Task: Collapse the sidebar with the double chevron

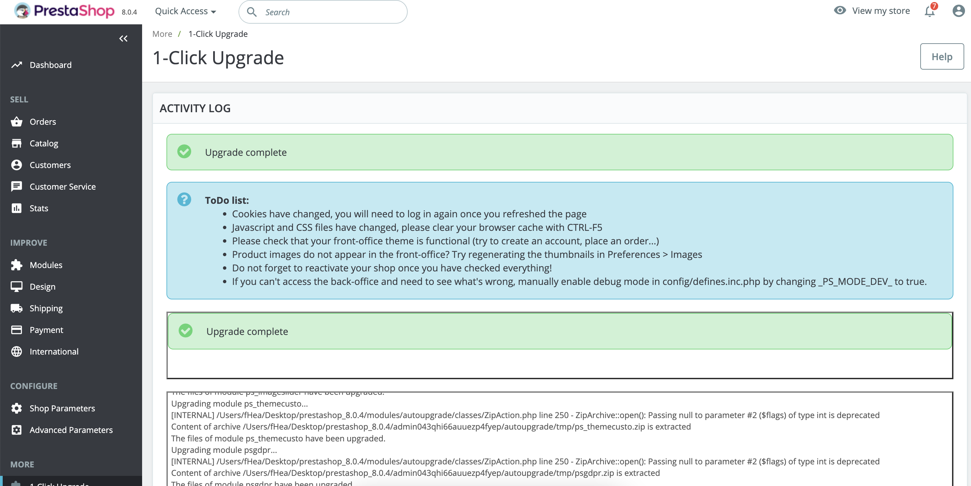Action: pos(123,38)
